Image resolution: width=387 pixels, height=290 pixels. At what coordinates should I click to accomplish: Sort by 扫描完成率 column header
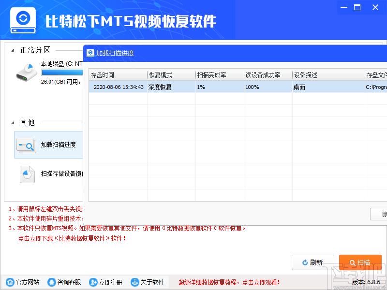[x=220, y=75]
